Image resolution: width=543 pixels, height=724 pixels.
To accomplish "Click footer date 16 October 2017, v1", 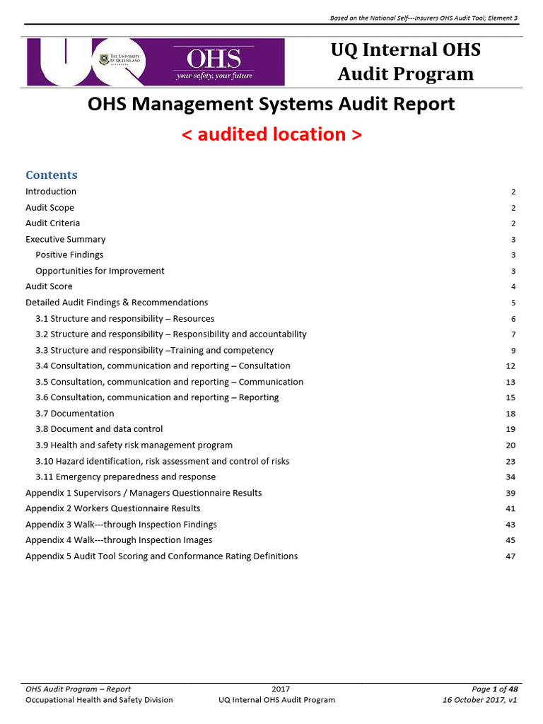I will [480, 700].
